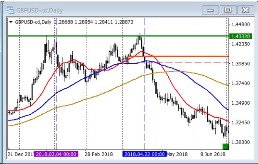Select the thick orange horizontal line
Screen dimensions: 258x164
178,56
